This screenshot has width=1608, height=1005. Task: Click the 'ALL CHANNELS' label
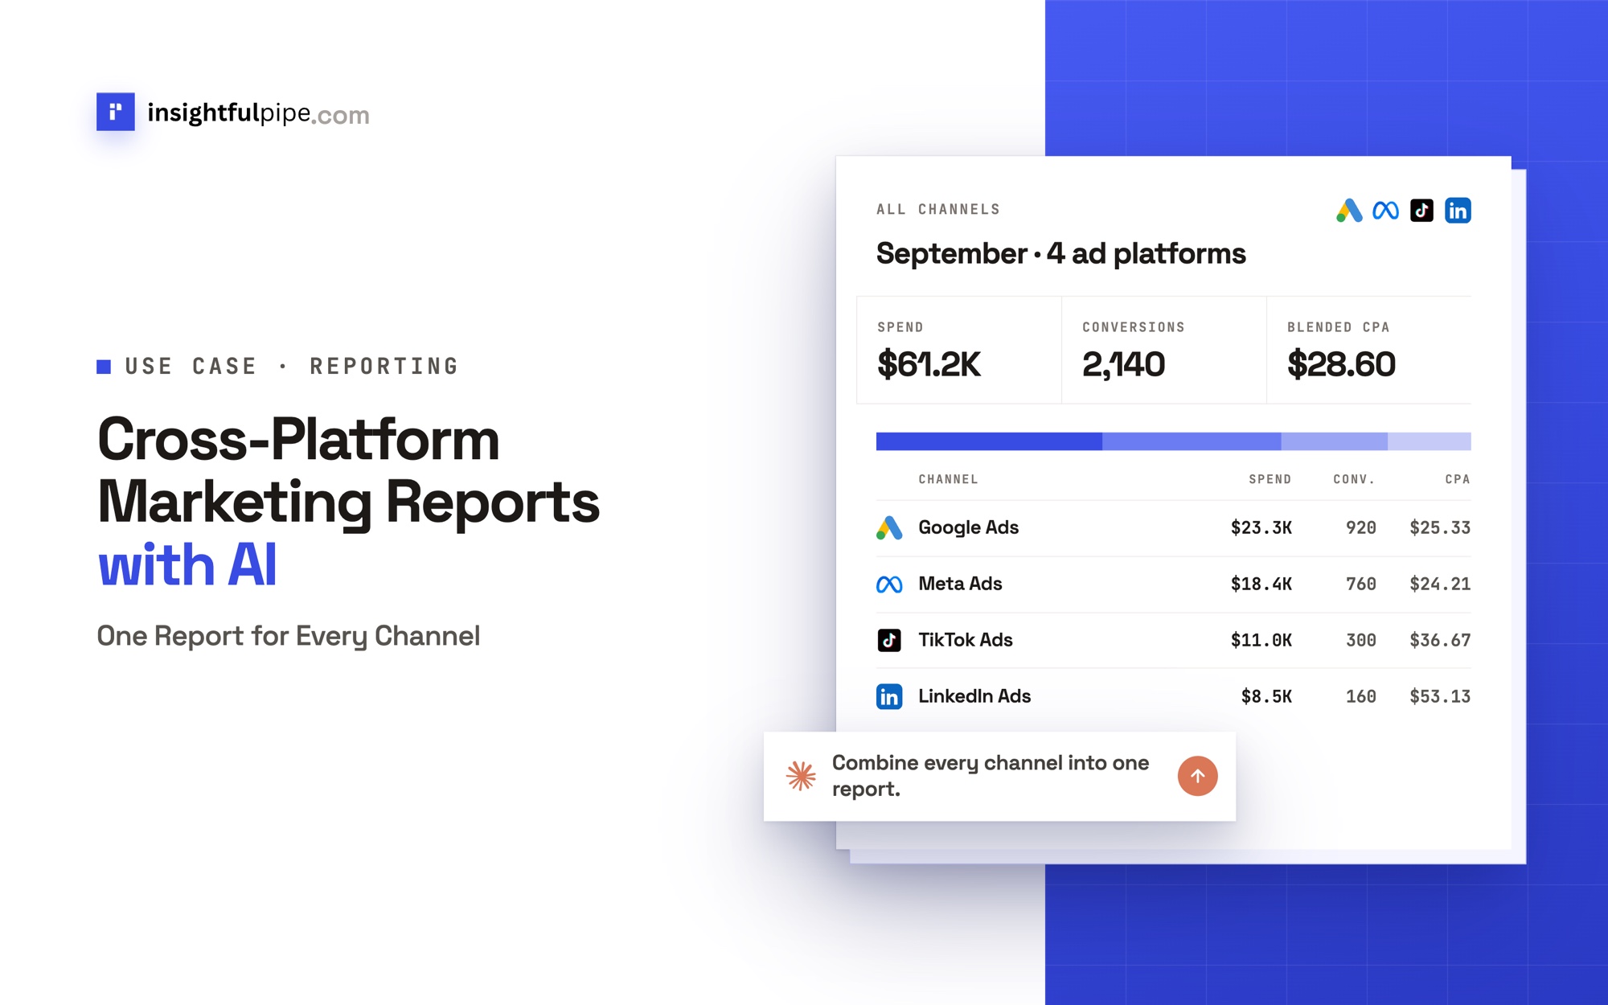(938, 209)
